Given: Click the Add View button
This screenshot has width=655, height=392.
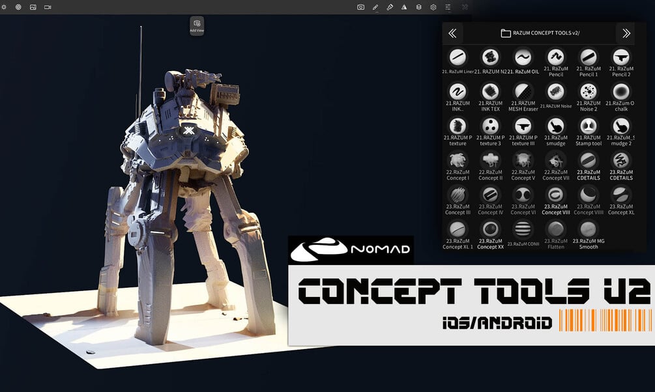Looking at the screenshot, I should click(197, 25).
